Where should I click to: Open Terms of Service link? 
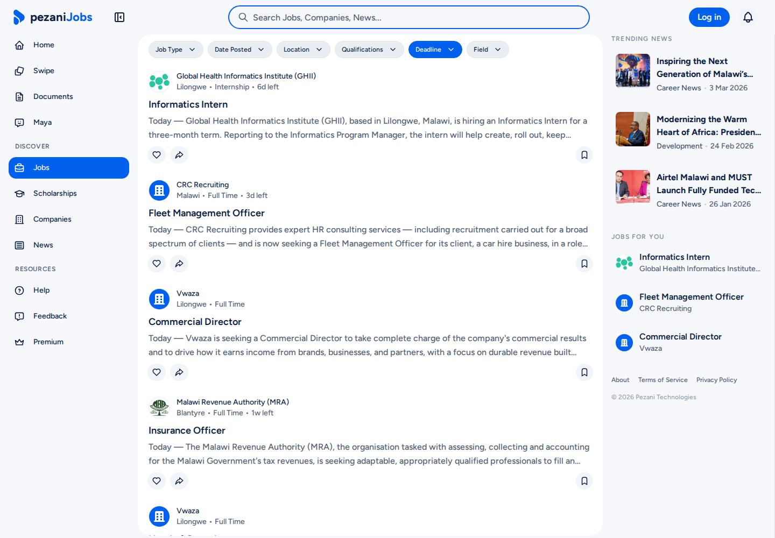(x=663, y=380)
